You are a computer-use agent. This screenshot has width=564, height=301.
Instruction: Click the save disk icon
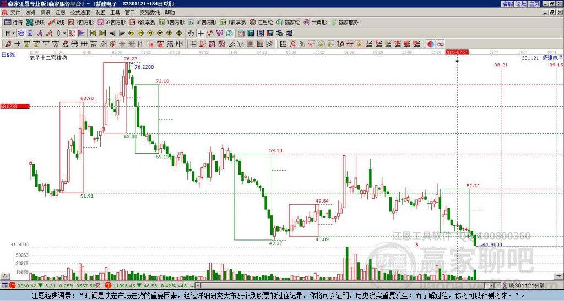click(x=270, y=34)
